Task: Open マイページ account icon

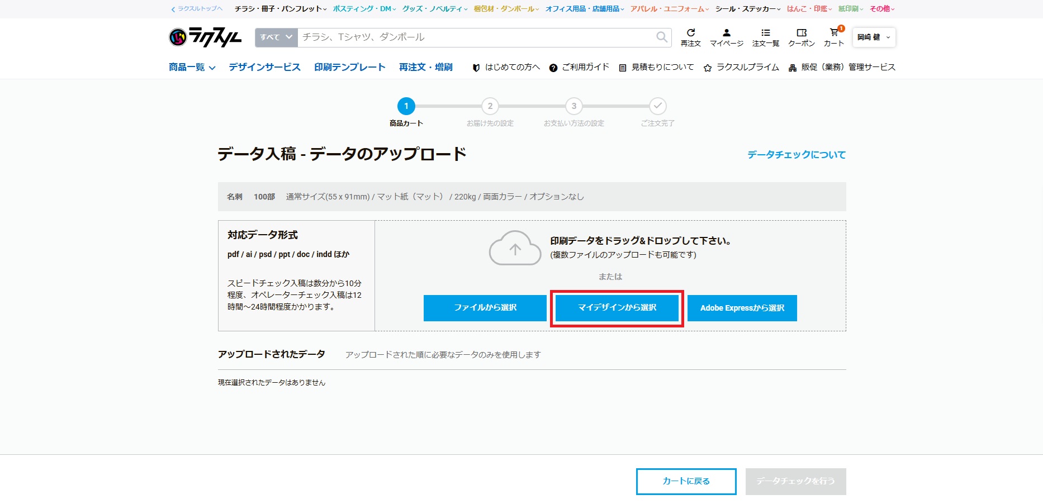Action: point(727,37)
